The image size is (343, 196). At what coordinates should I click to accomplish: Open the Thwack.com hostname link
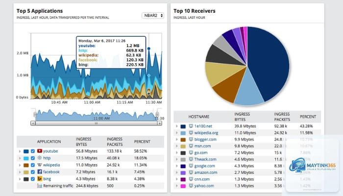point(205,159)
